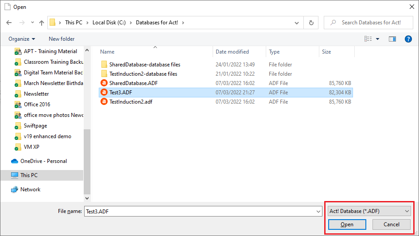Click the TestInduction2-database files folder icon

[104, 74]
